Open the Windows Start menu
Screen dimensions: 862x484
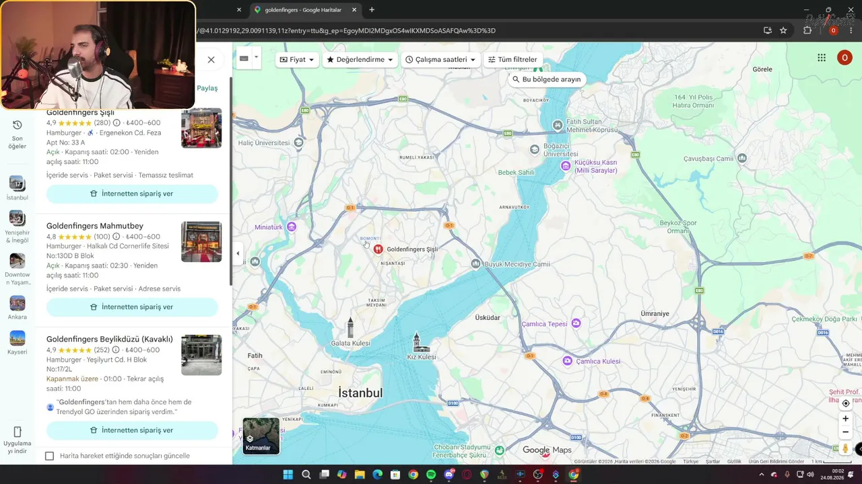pyautogui.click(x=288, y=475)
